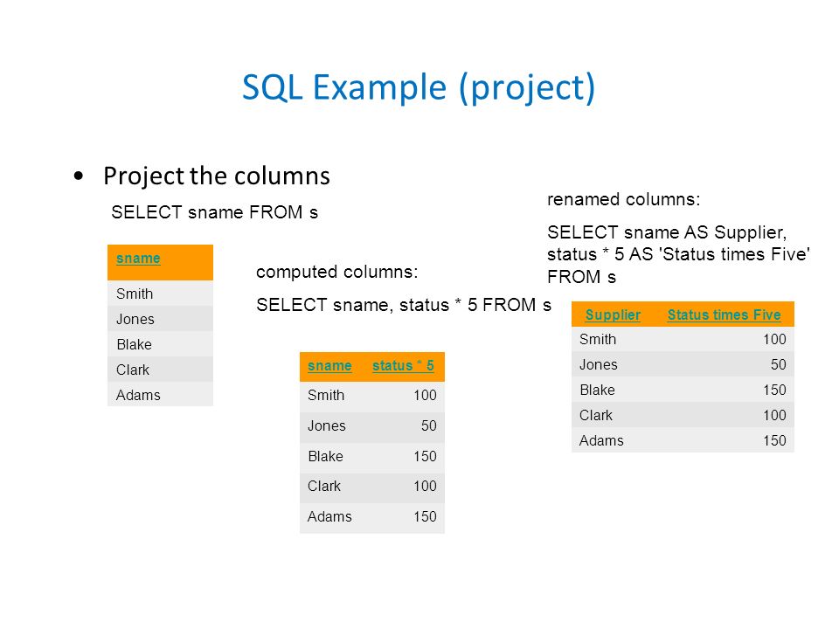
Task: Click sname header in the computed columns table
Action: pos(329,366)
